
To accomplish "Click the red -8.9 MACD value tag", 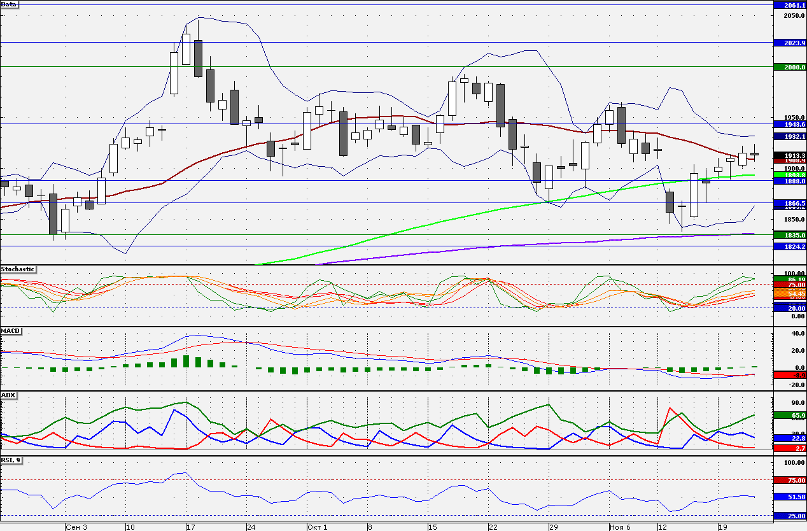I will pos(789,376).
